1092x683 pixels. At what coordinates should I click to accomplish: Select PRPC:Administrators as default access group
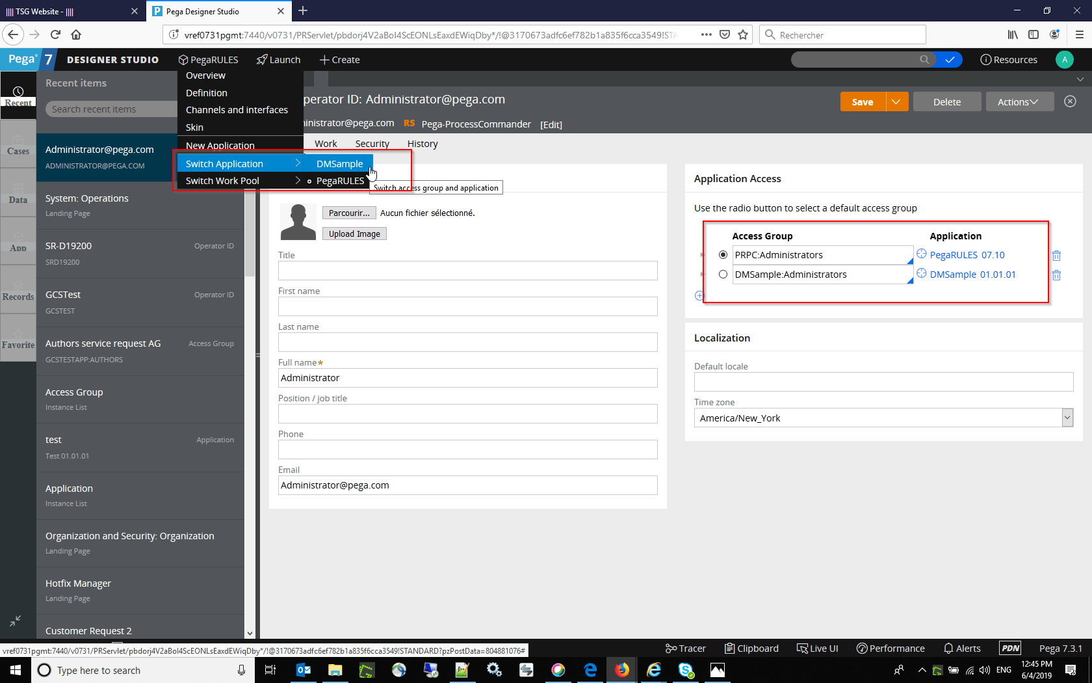[x=723, y=255]
